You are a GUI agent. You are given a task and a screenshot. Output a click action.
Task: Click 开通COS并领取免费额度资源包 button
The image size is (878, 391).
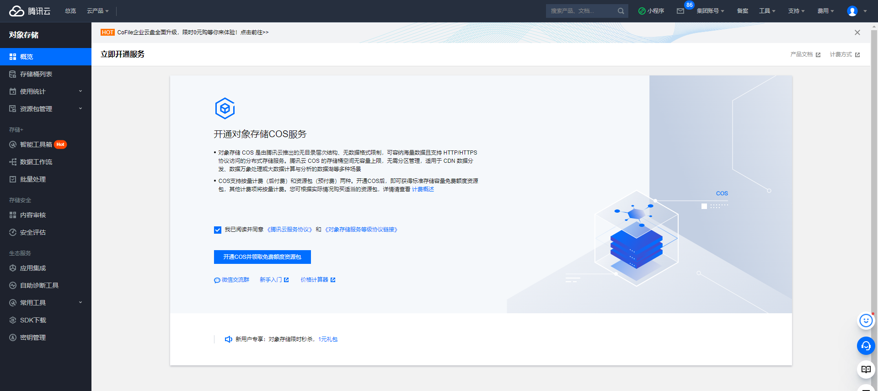click(262, 257)
